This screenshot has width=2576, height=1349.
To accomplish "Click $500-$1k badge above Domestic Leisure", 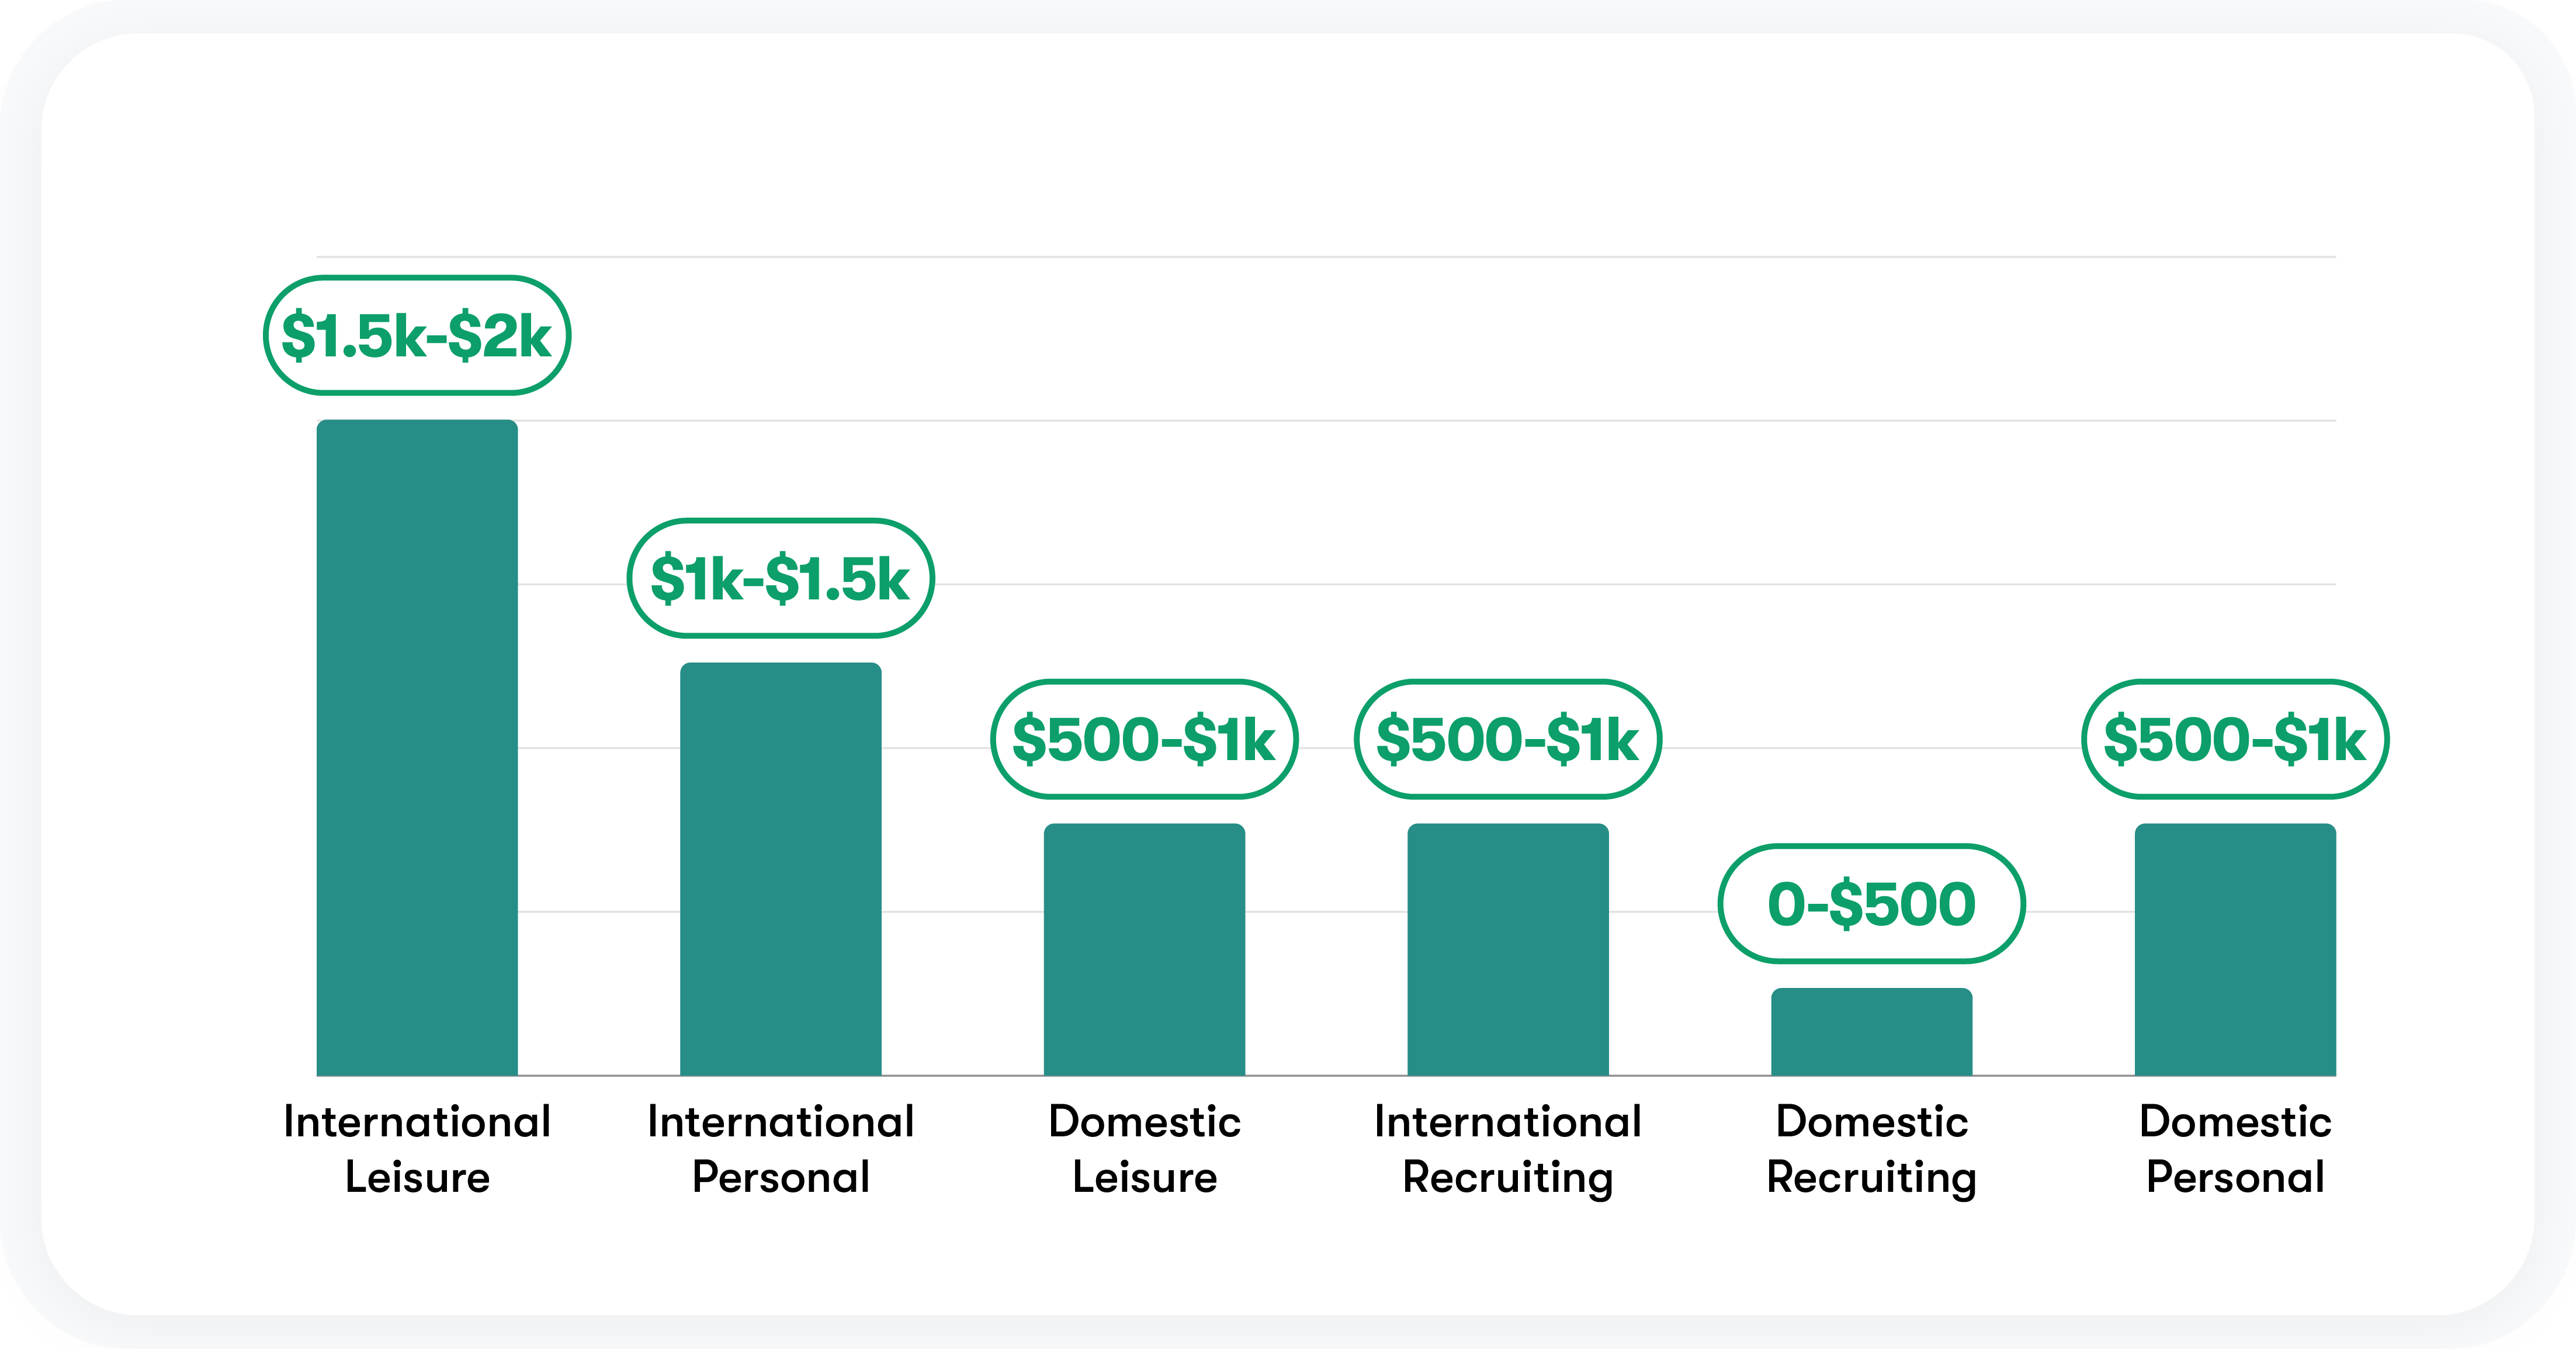I will pyautogui.click(x=1144, y=739).
